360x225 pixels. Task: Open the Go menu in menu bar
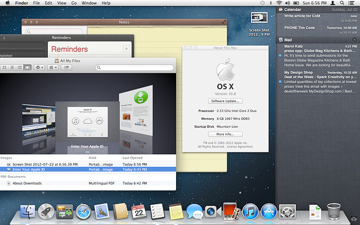(x=74, y=3)
